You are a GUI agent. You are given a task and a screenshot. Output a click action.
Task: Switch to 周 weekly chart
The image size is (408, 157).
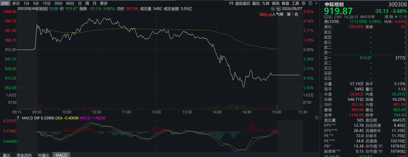pyautogui.click(x=87, y=3)
